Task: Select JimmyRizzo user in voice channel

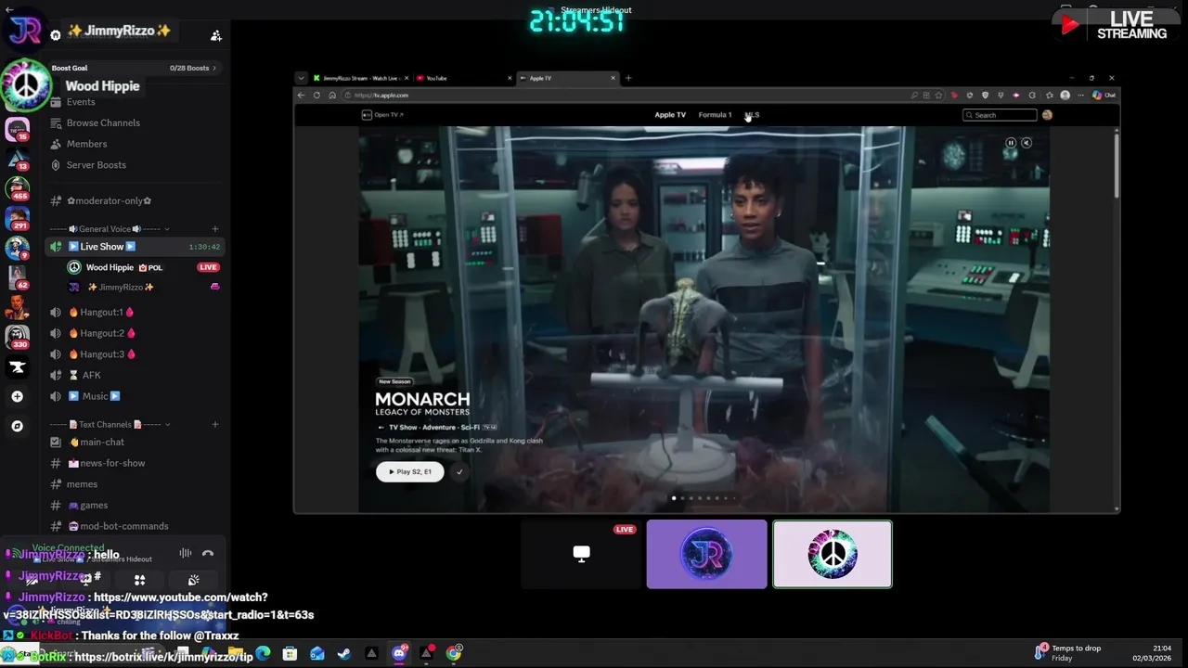Action: (121, 288)
